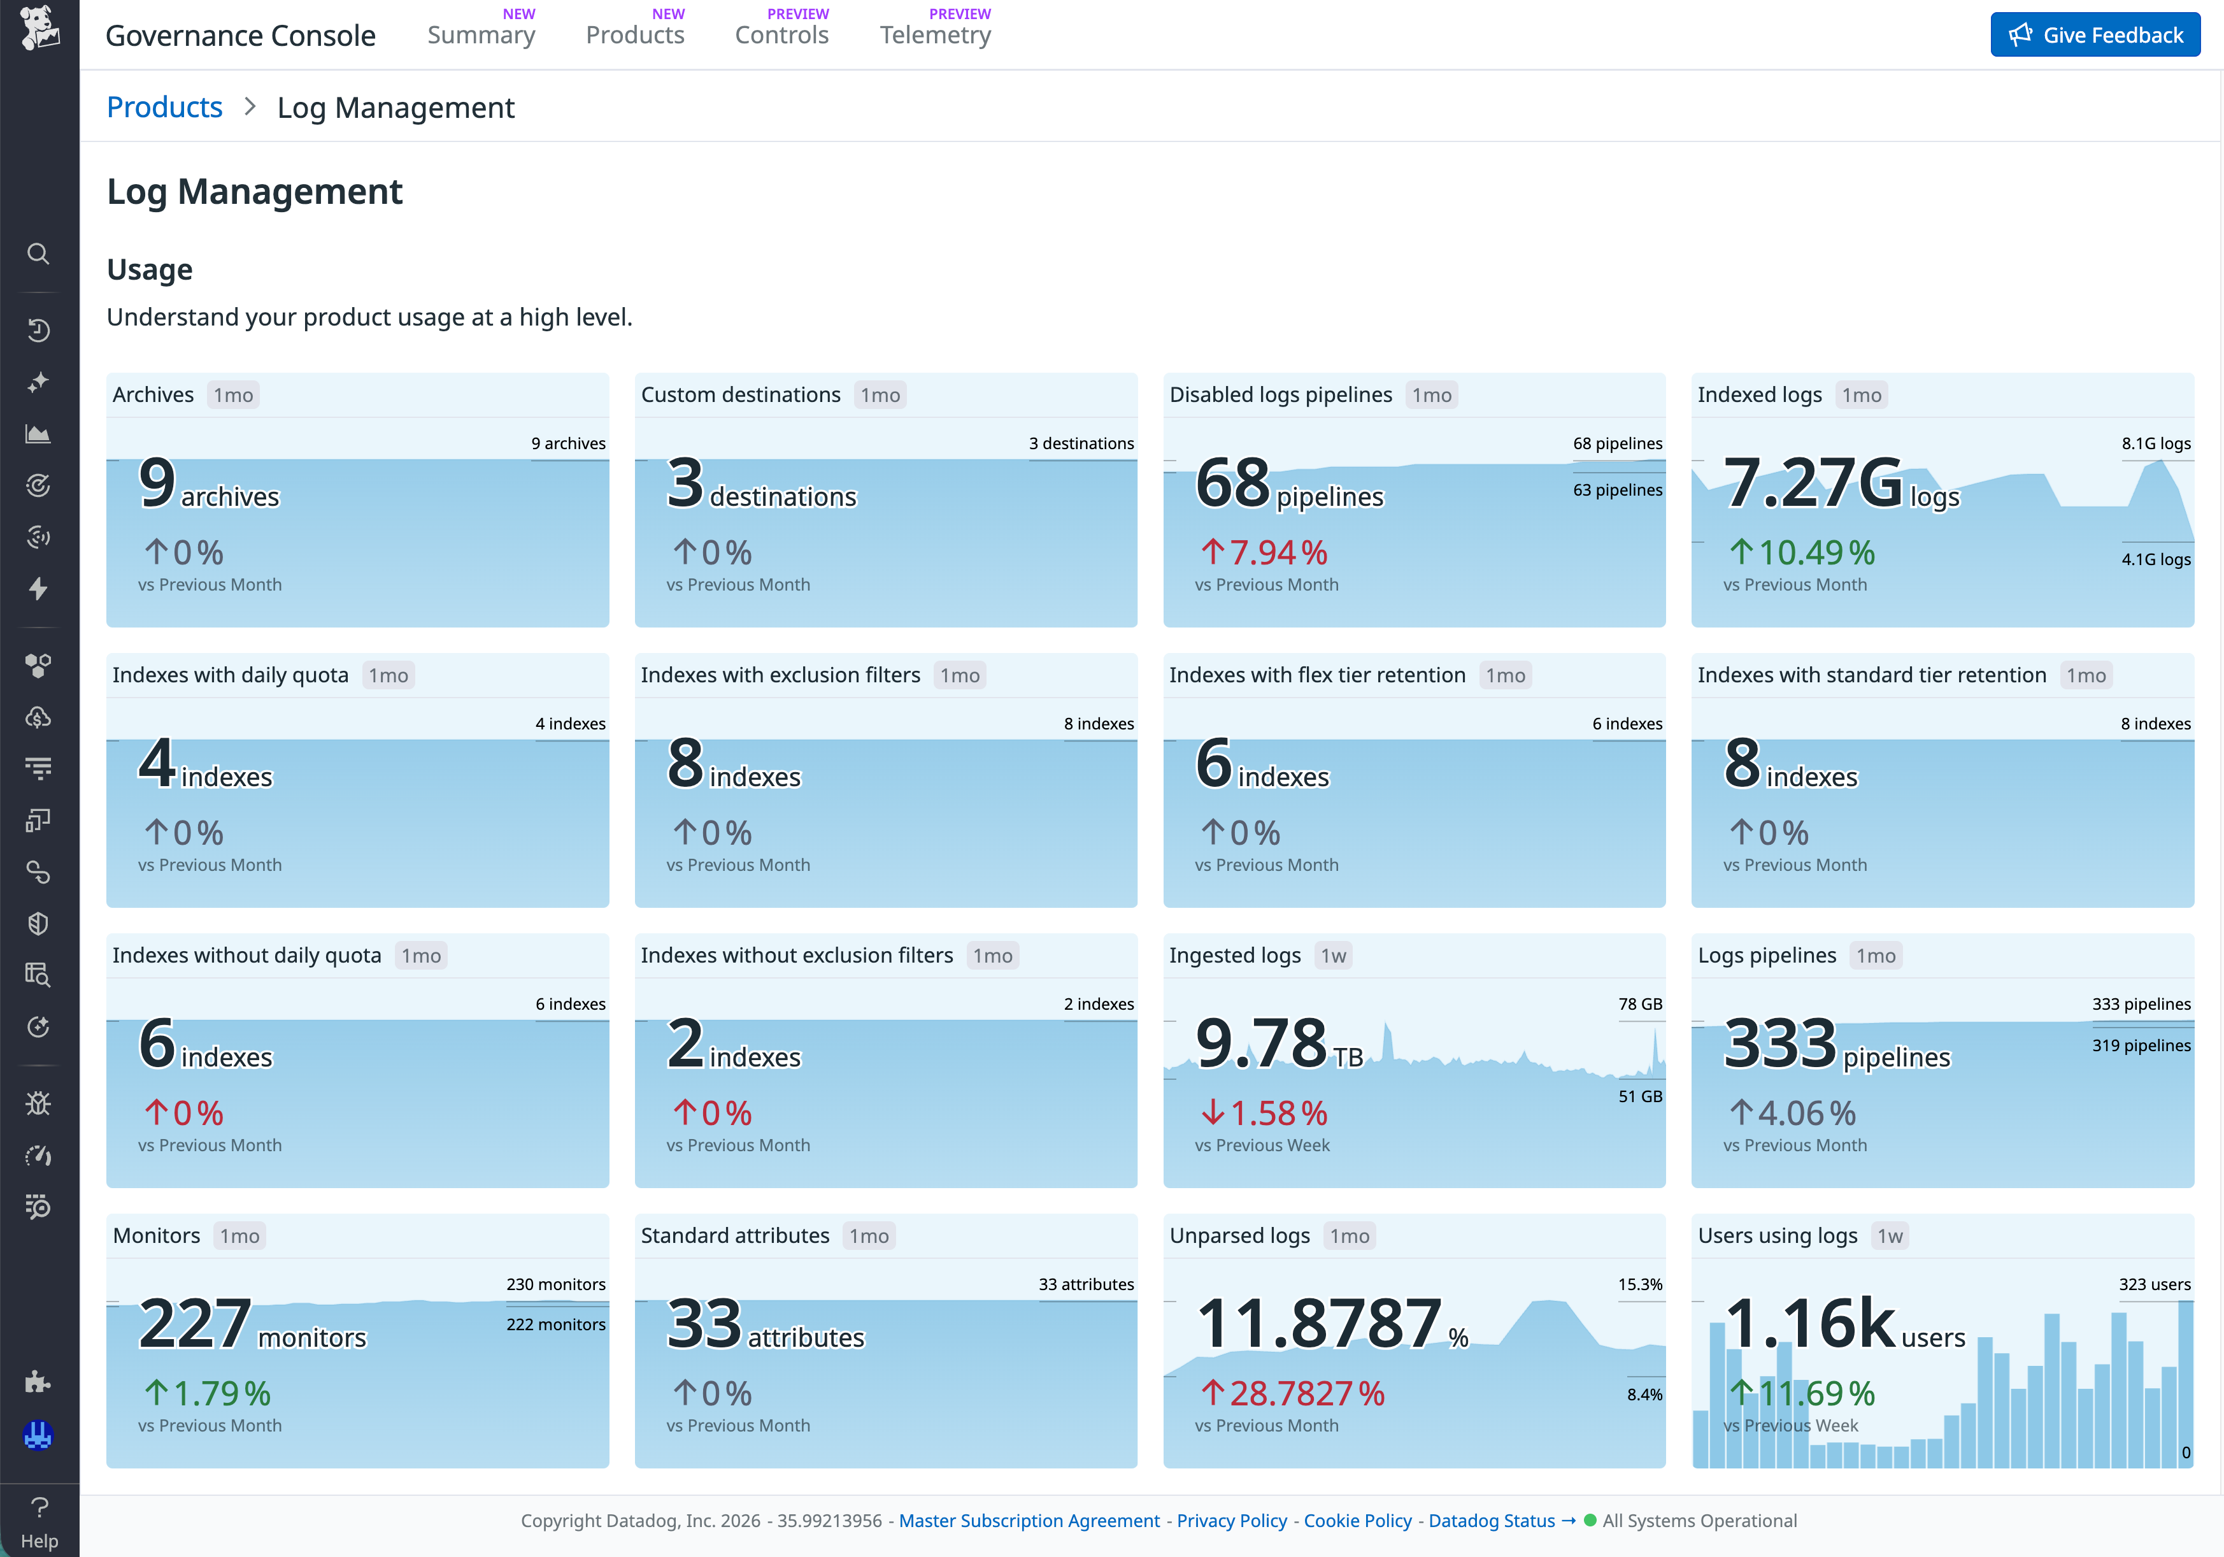The height and width of the screenshot is (1557, 2224).
Task: Open the hexagons infrastructure sidebar icon
Action: [x=39, y=666]
